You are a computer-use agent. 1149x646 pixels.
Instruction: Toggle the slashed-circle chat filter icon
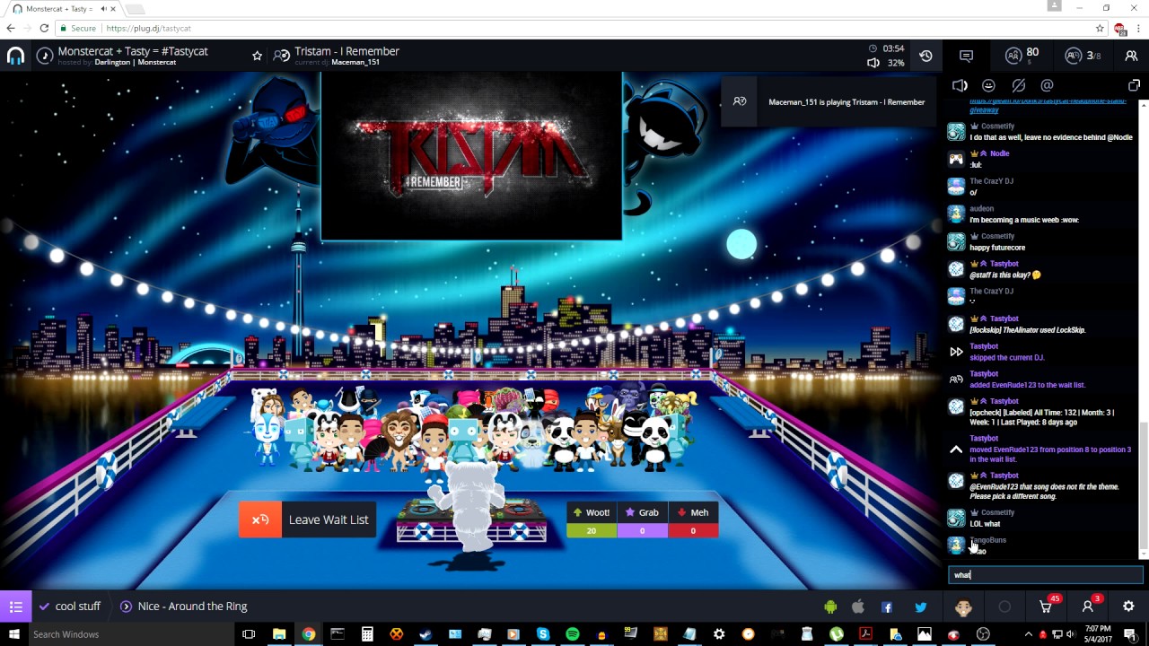coord(1018,85)
